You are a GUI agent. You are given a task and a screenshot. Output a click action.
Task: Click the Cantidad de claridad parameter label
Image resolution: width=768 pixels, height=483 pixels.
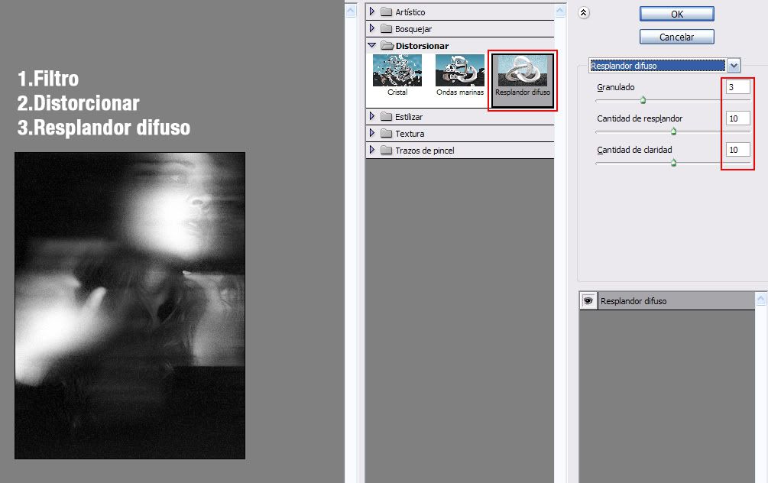(x=634, y=150)
